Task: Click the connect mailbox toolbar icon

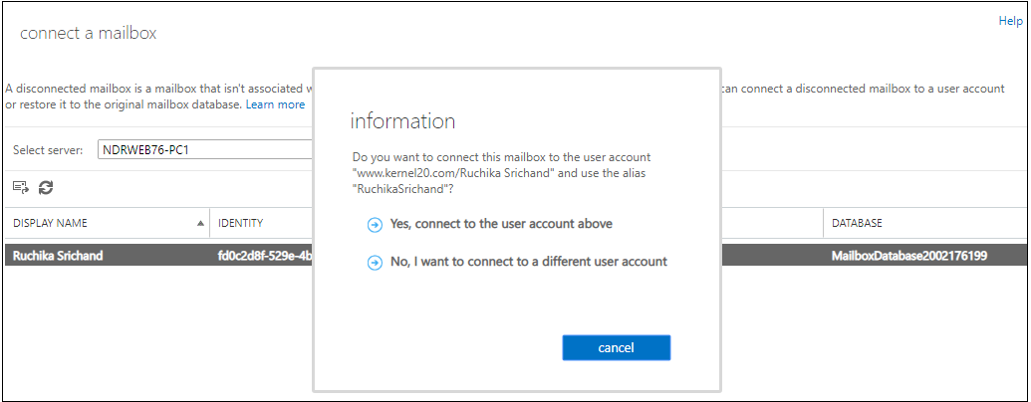Action: pos(21,188)
